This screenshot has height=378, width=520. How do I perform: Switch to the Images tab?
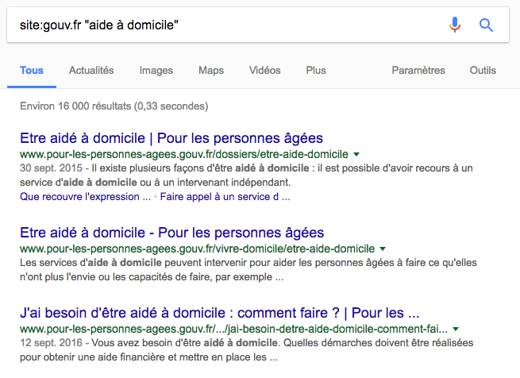(x=156, y=71)
